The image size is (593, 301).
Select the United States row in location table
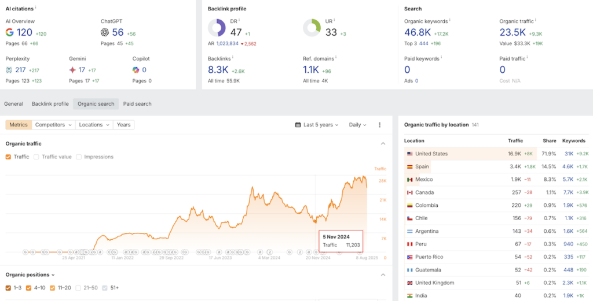(431, 154)
